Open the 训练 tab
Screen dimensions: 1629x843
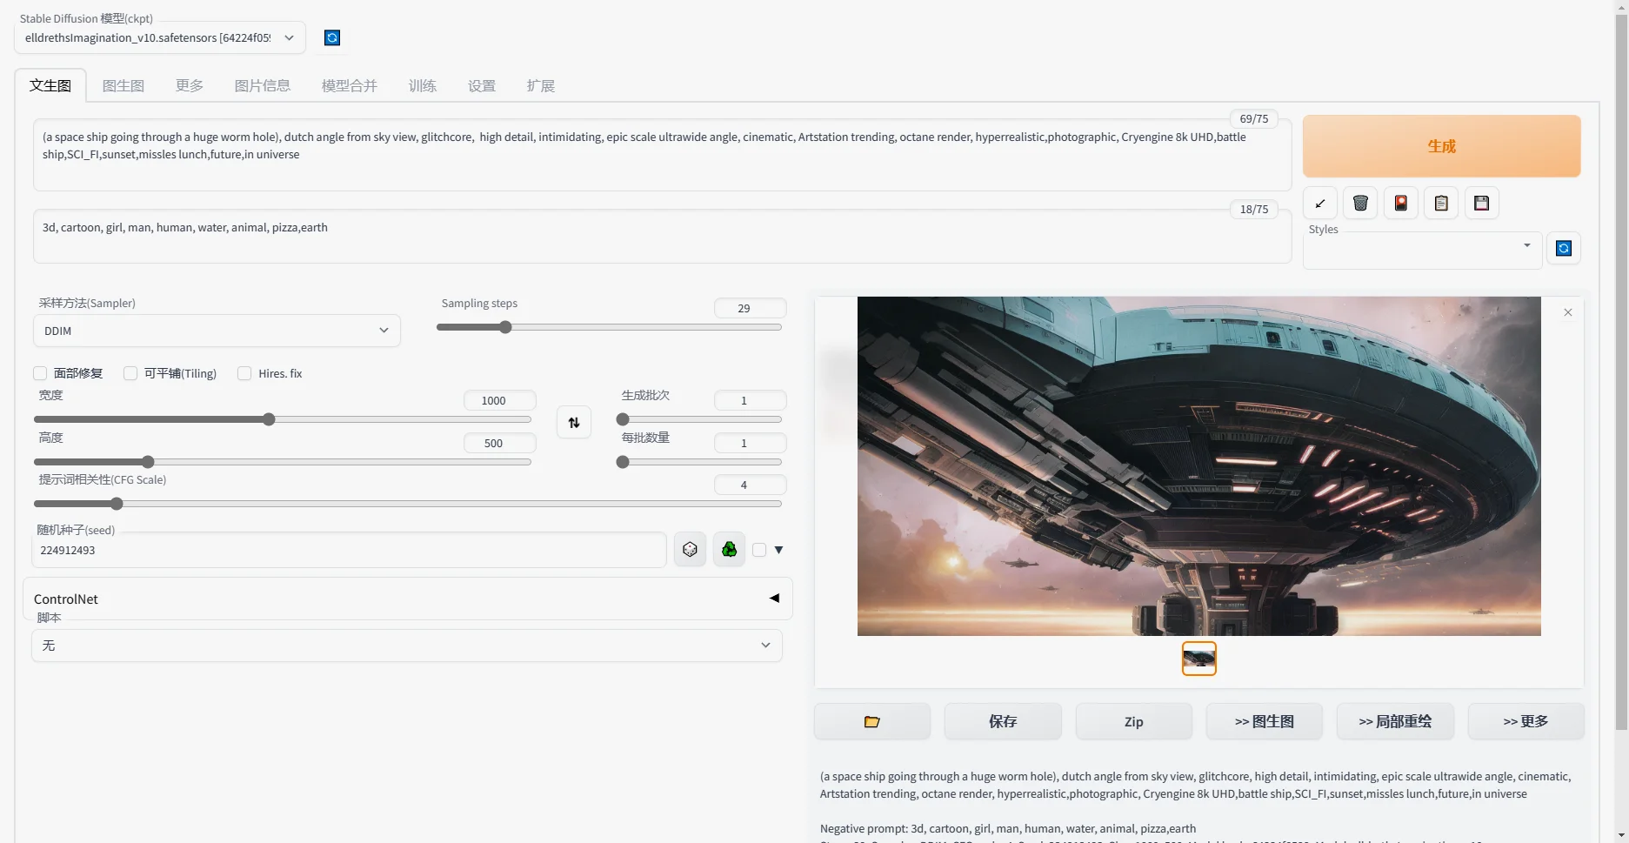pyautogui.click(x=423, y=85)
